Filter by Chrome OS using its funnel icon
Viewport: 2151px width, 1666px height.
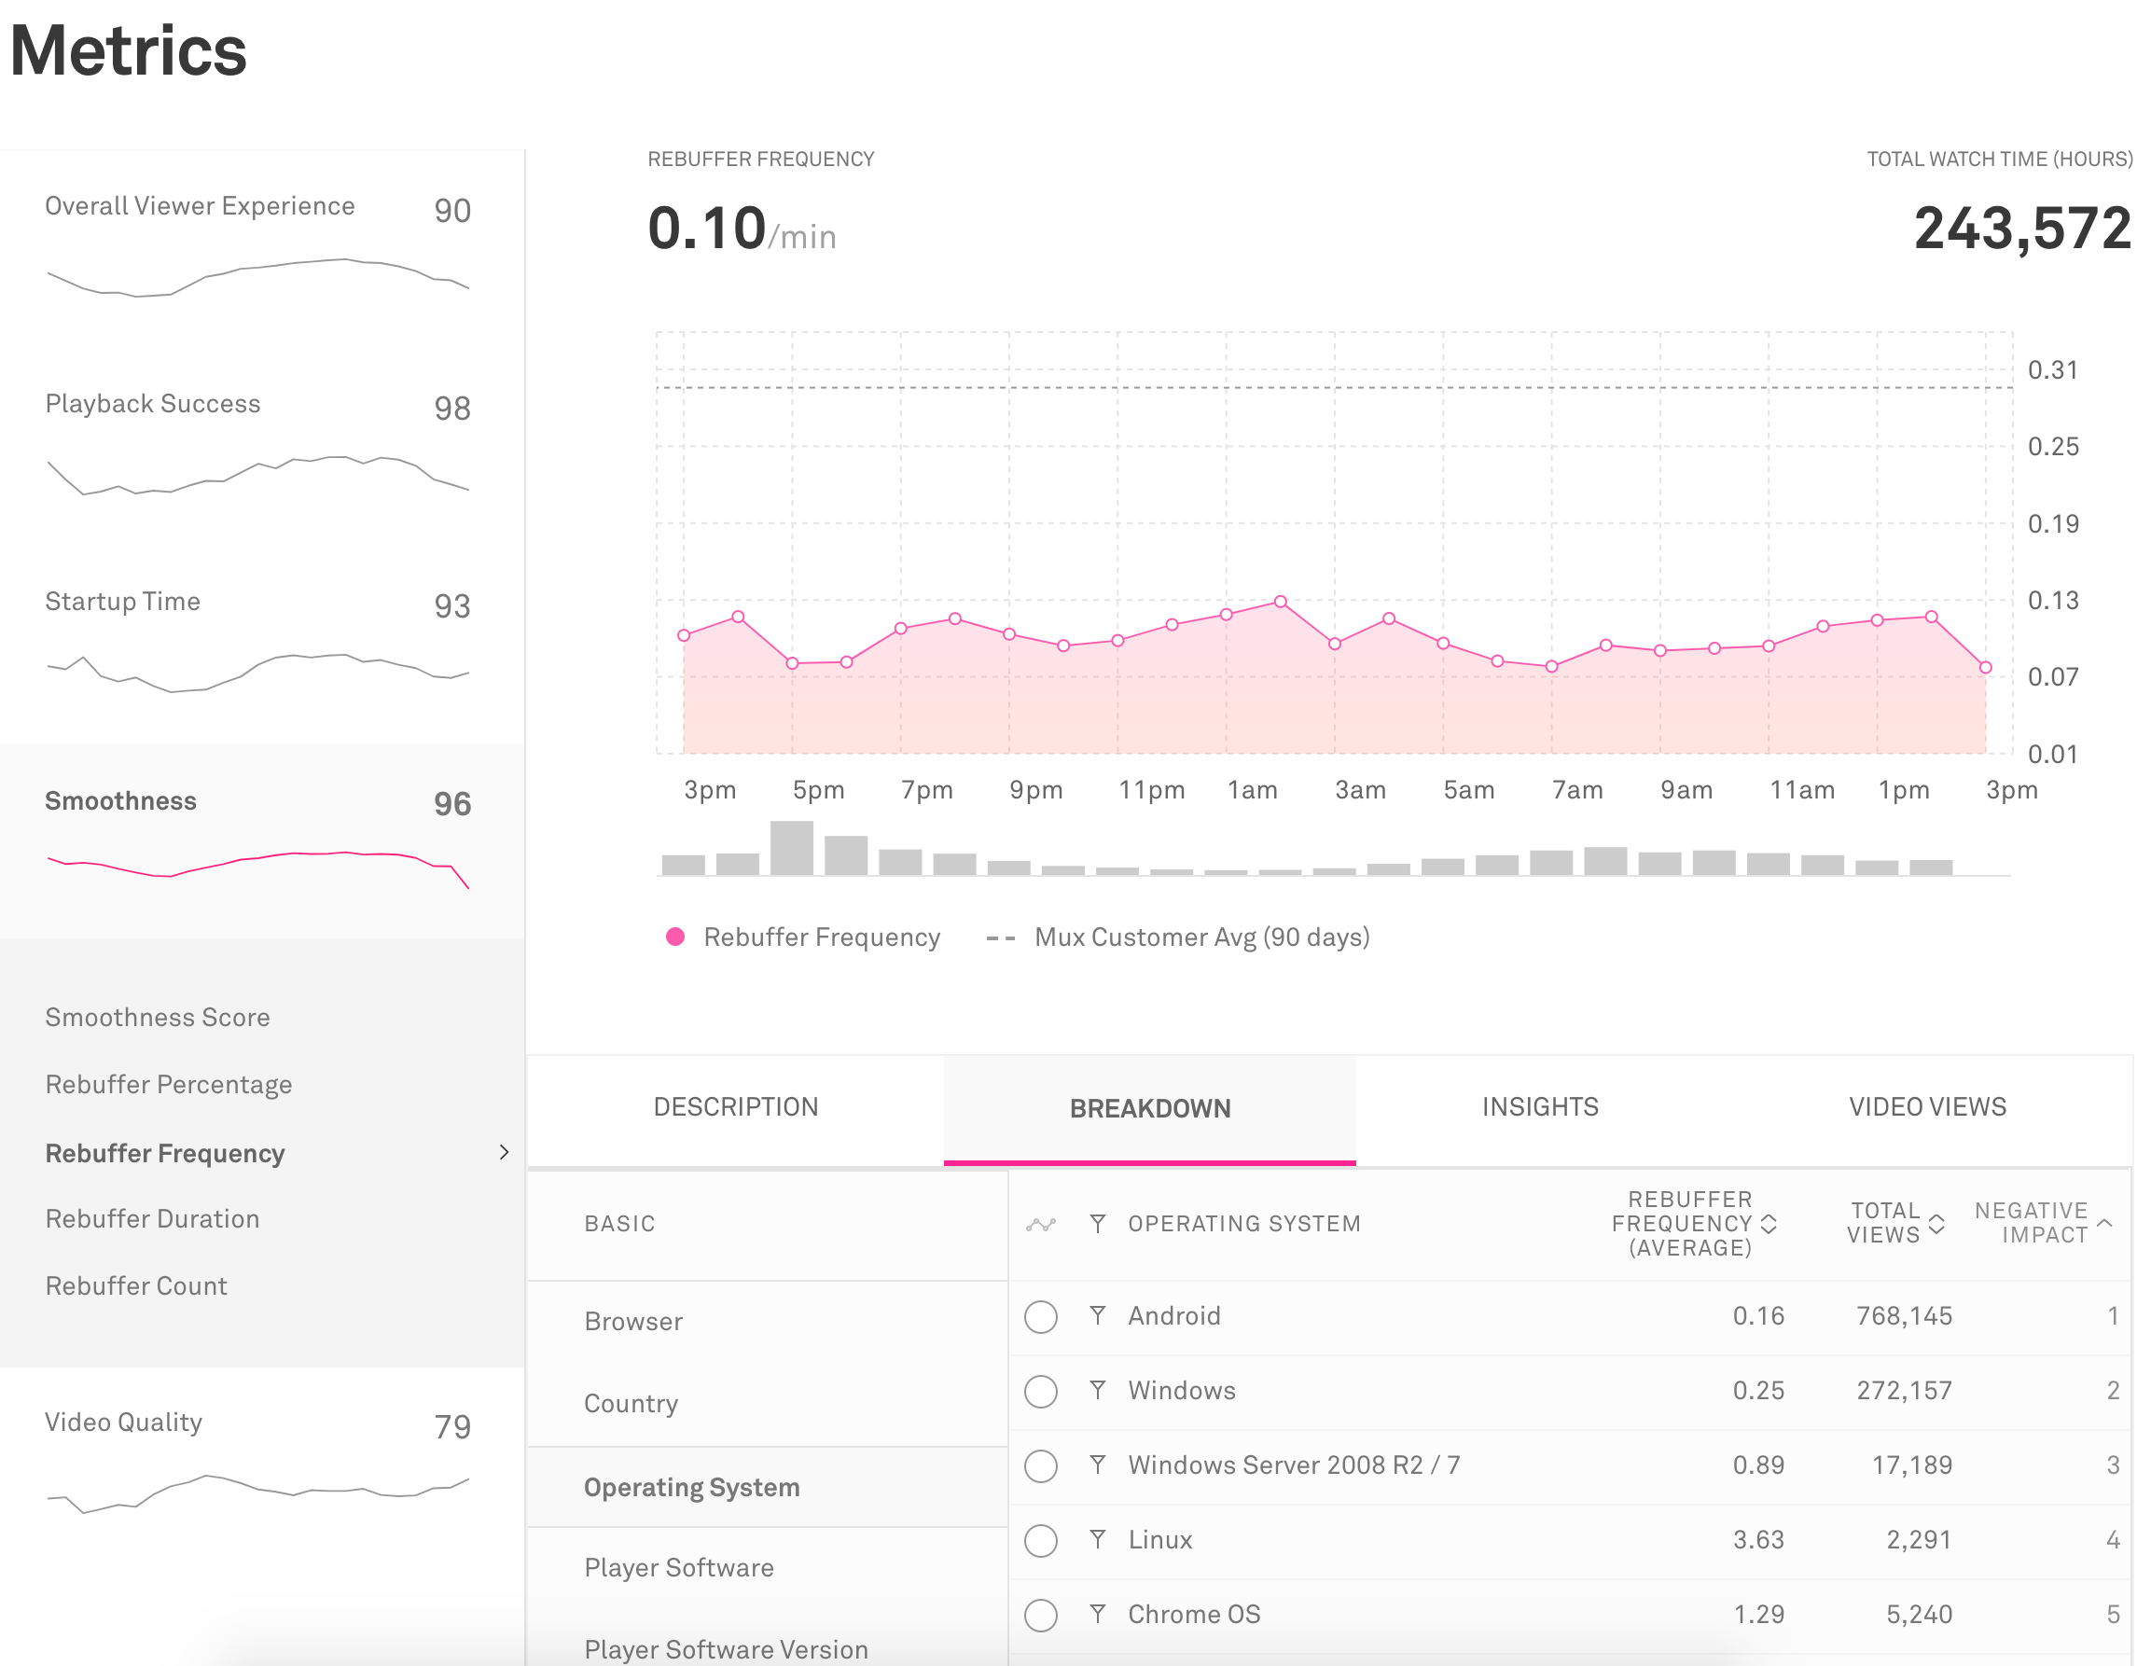1097,1613
